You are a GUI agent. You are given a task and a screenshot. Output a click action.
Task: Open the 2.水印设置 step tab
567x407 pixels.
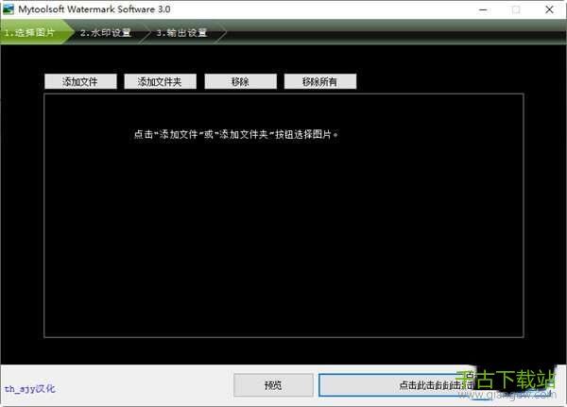tap(105, 32)
